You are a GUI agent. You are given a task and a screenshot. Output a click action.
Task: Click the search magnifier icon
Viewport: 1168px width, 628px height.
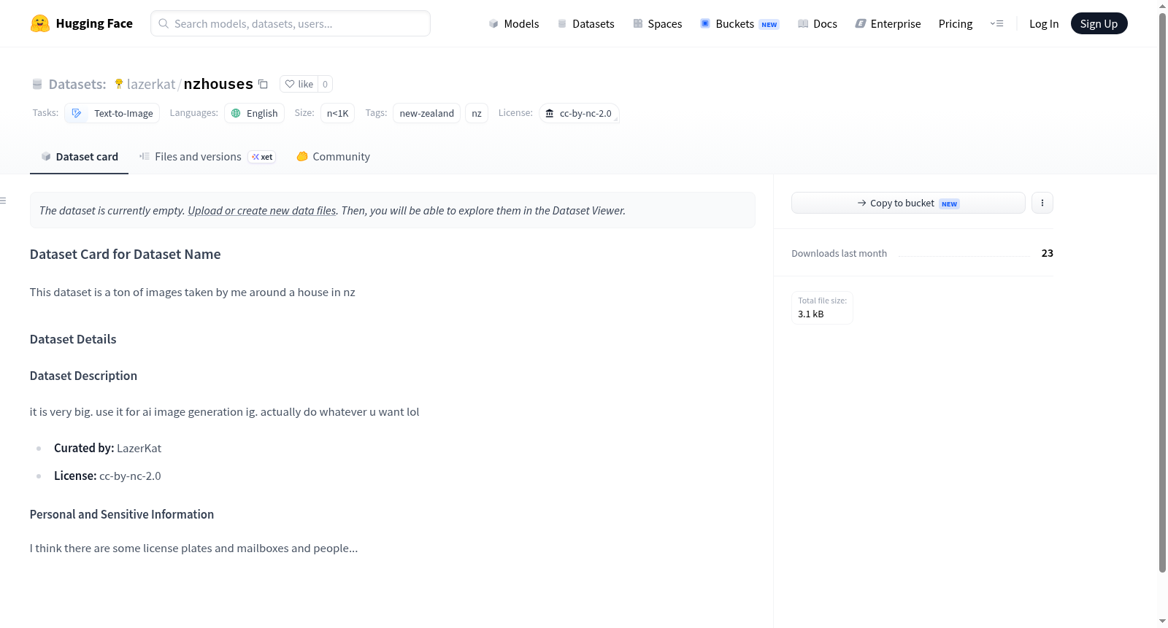coord(164,23)
